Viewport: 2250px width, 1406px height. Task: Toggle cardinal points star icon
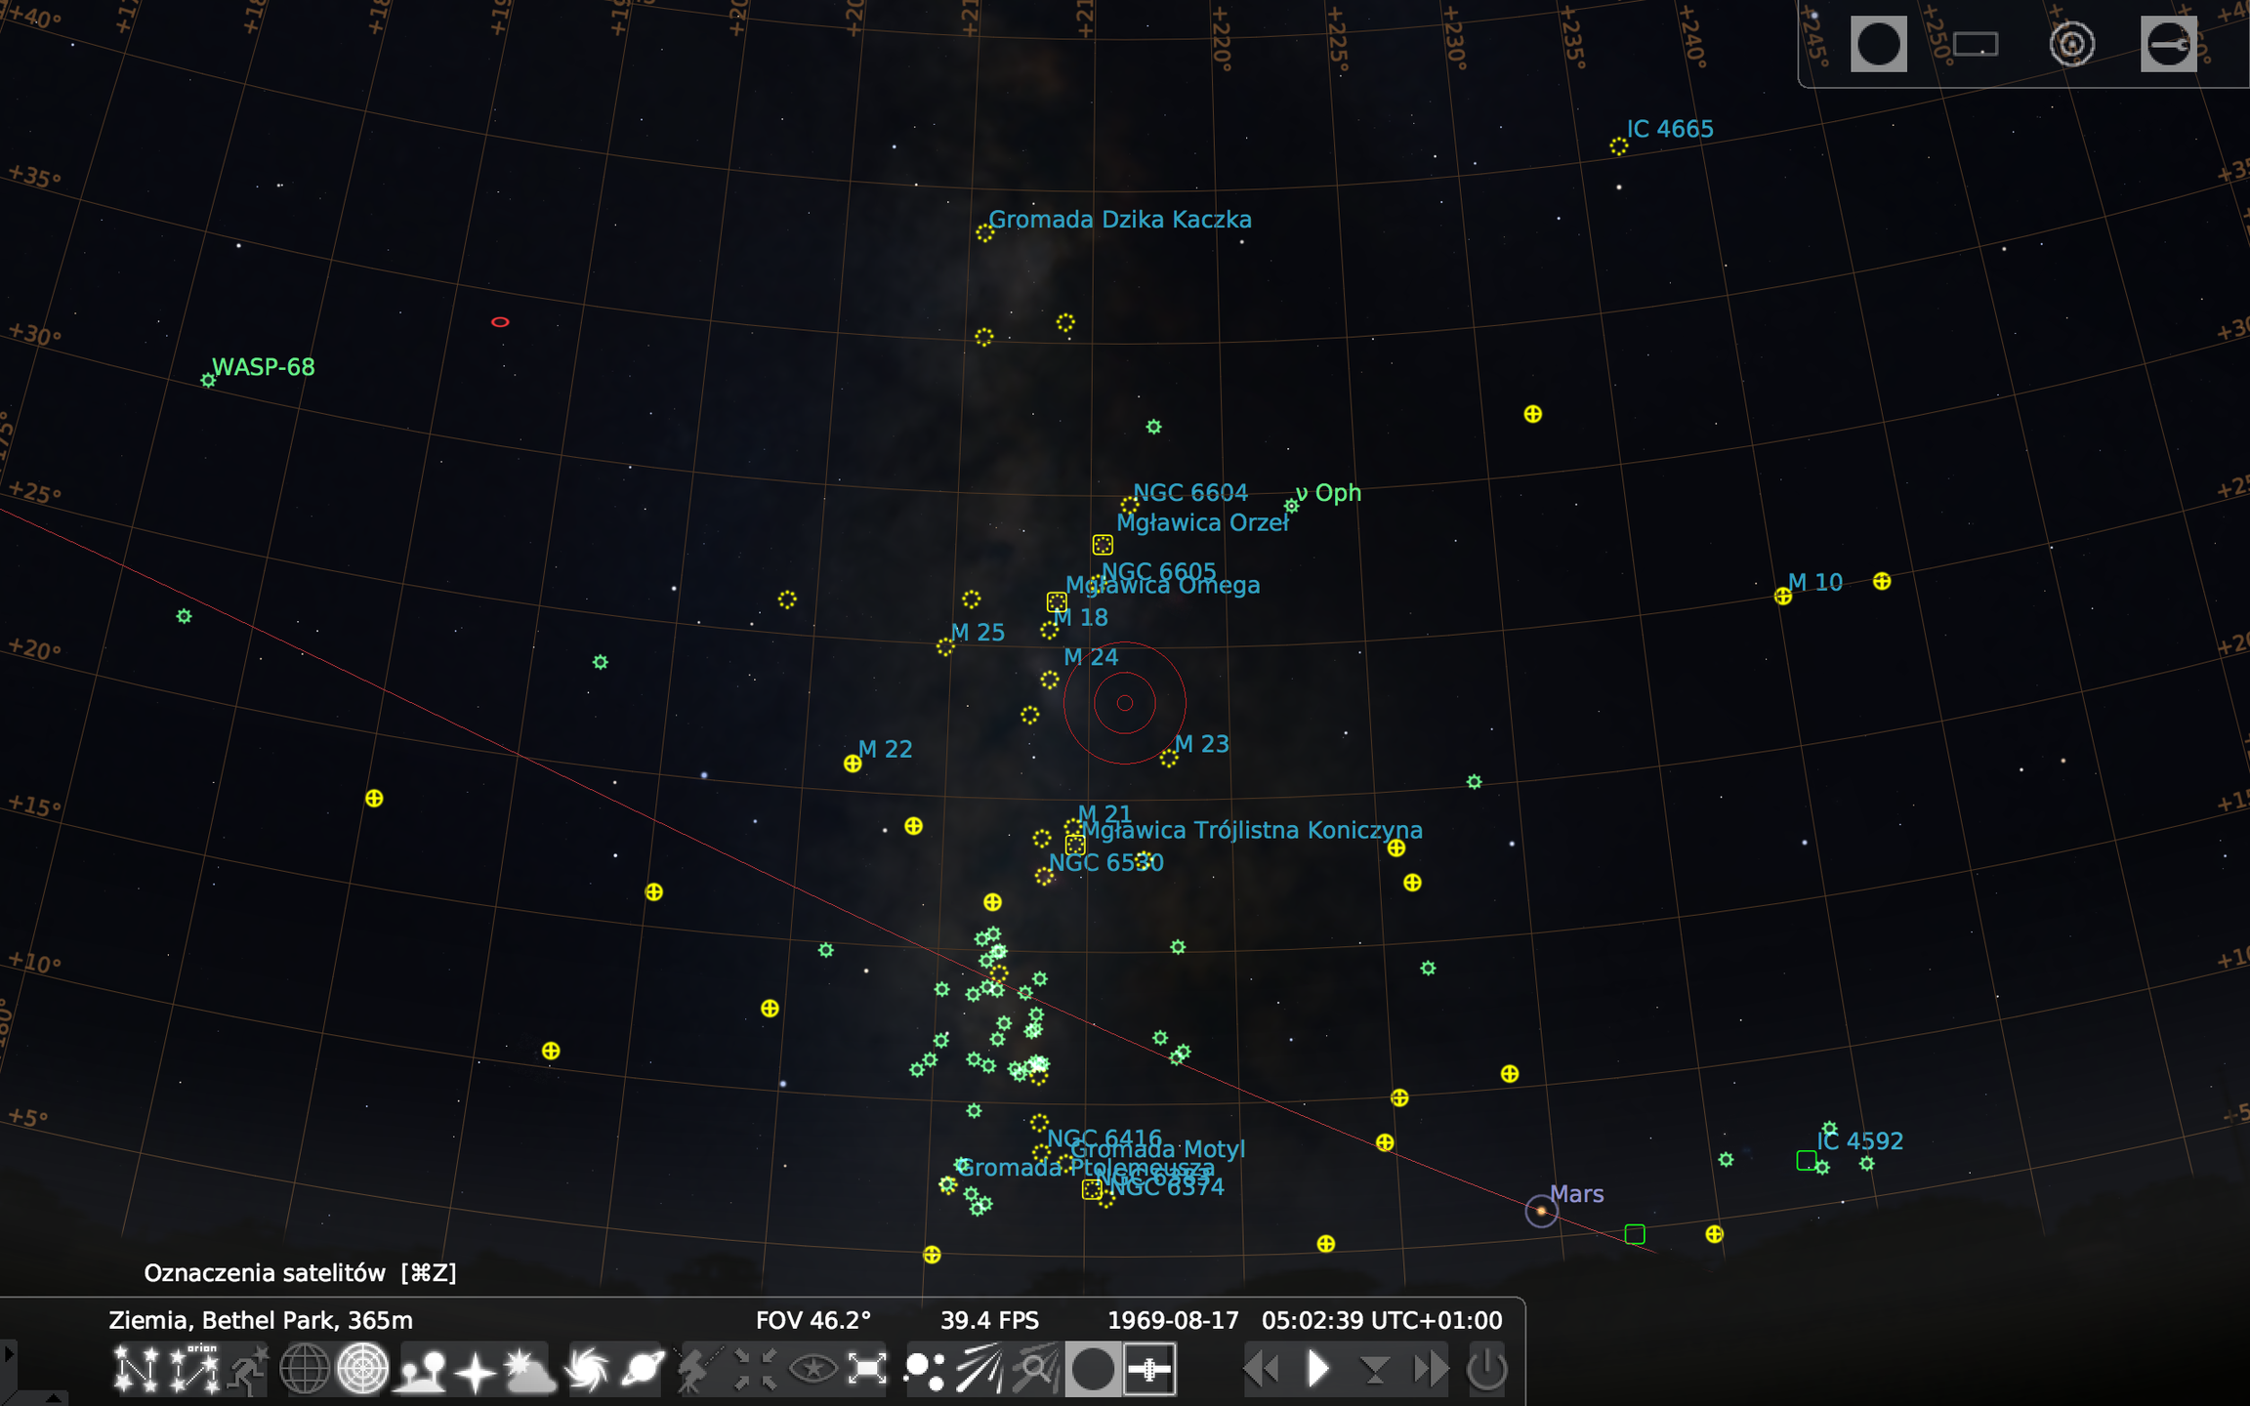pyautogui.click(x=475, y=1369)
